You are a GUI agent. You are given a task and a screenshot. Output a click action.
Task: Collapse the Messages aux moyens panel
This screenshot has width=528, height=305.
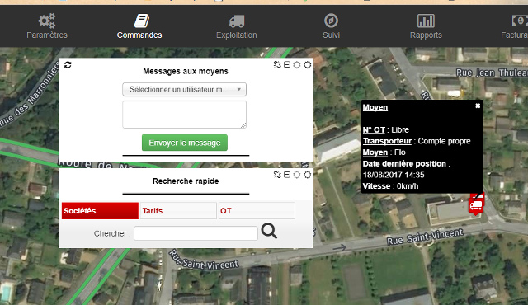[287, 64]
